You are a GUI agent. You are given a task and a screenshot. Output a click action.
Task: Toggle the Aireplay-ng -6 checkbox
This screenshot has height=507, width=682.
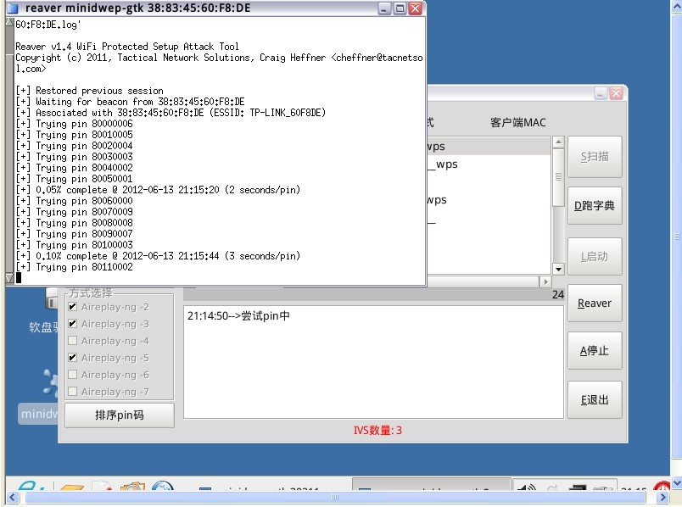pyautogui.click(x=73, y=375)
